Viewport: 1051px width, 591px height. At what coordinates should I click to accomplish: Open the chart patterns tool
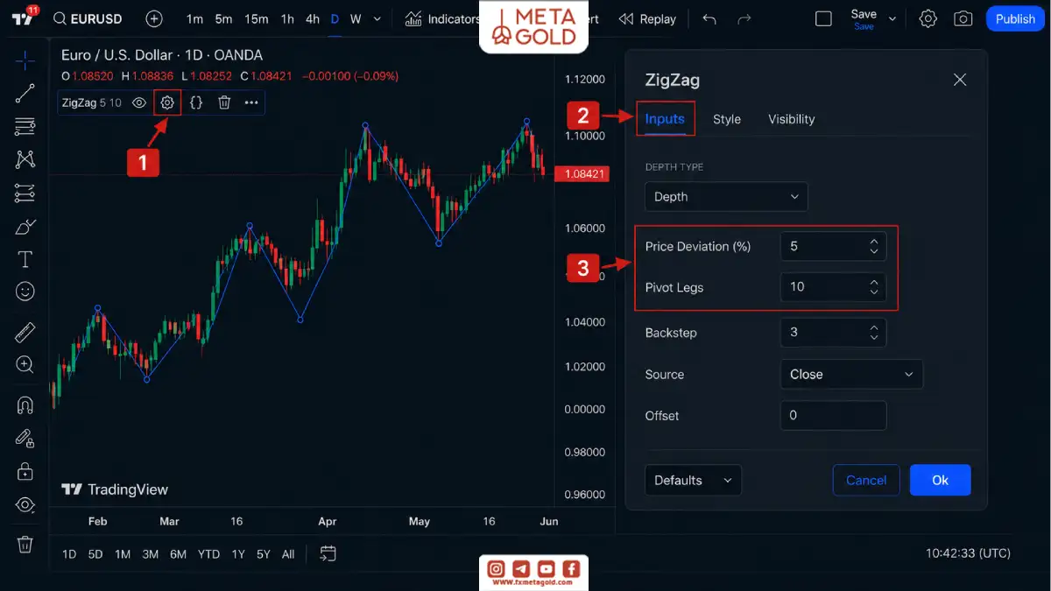(25, 159)
